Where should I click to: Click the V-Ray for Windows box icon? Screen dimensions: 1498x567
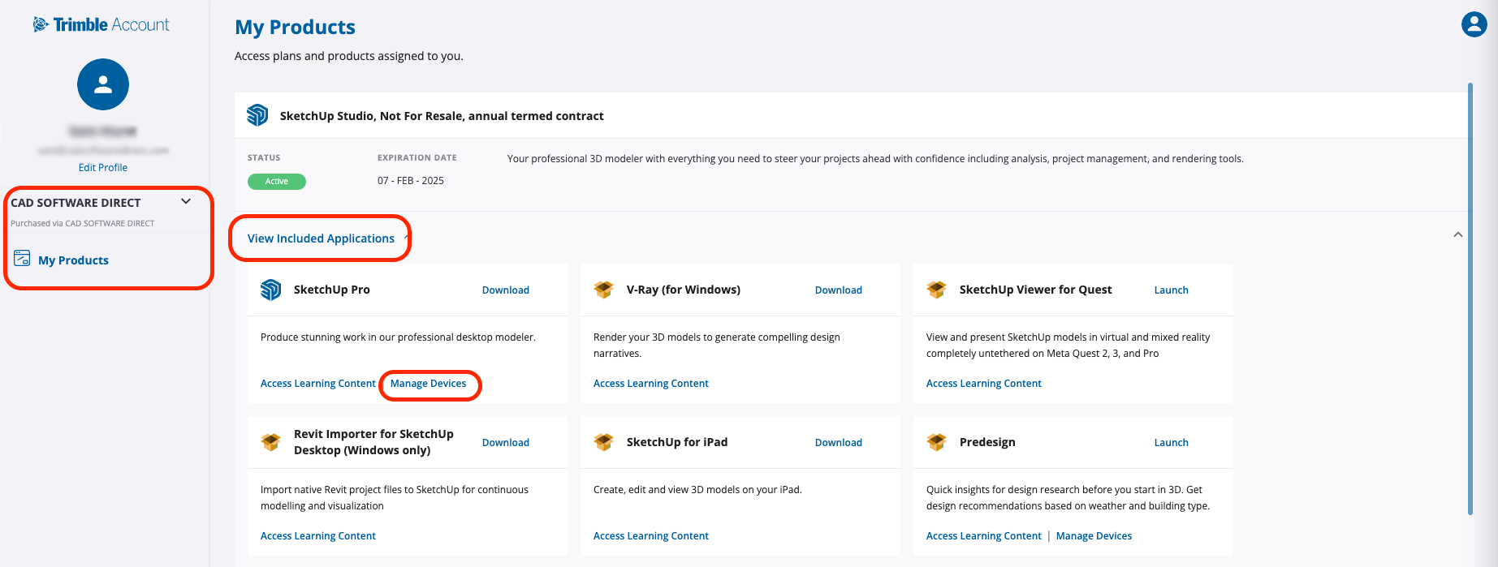(x=603, y=290)
